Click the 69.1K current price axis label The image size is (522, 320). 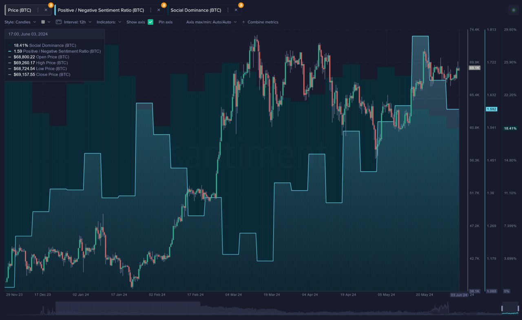point(474,68)
